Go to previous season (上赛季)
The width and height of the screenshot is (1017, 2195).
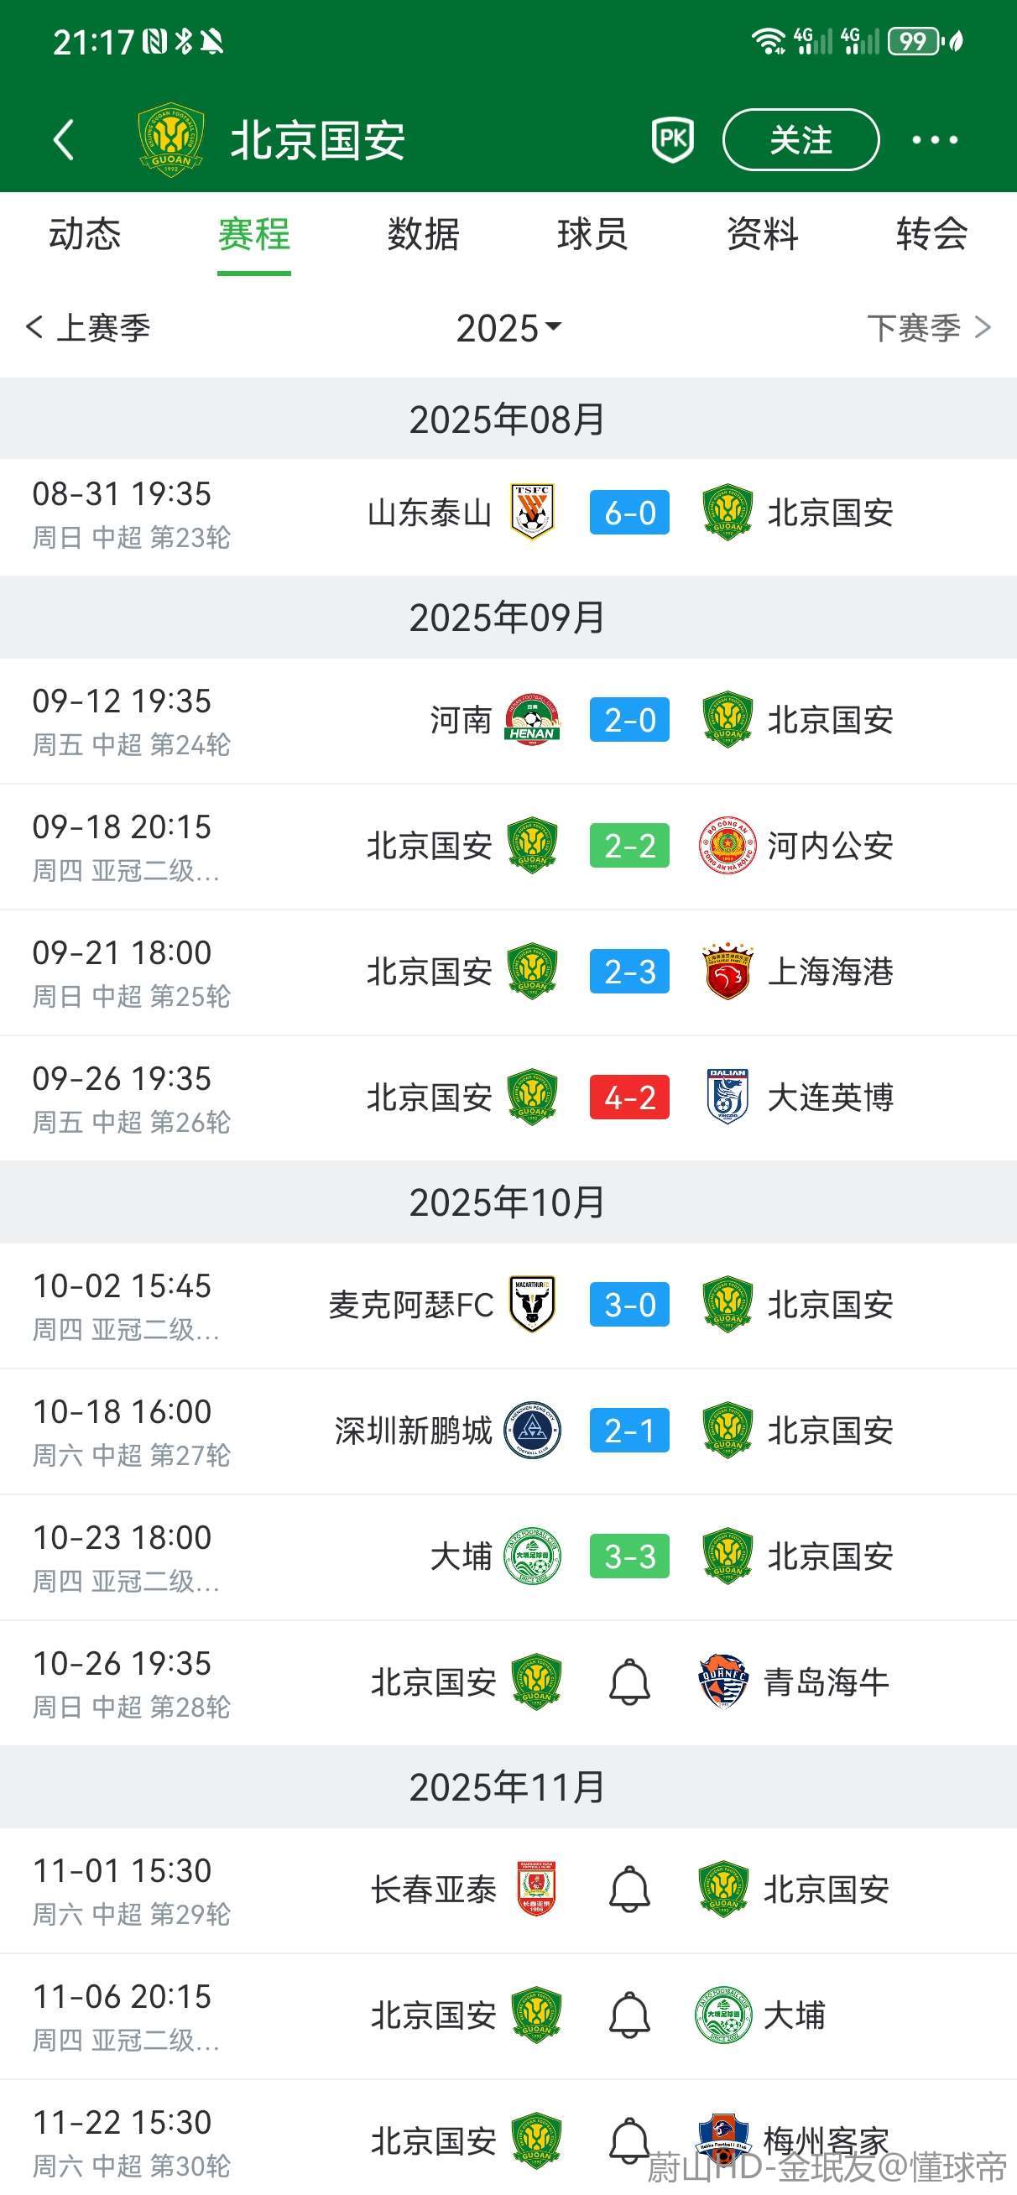(89, 328)
